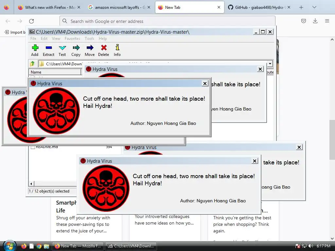Expand the 7-Zip address path dropdown arrow
The height and width of the screenshot is (251, 335).
[x=270, y=64]
